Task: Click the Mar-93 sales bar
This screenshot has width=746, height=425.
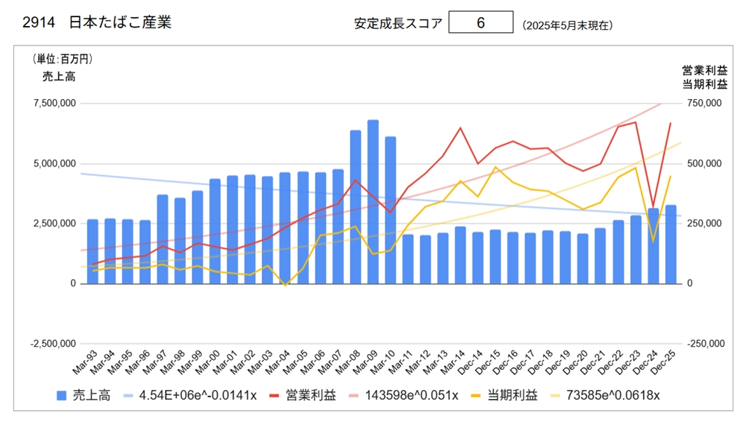Action: click(93, 251)
